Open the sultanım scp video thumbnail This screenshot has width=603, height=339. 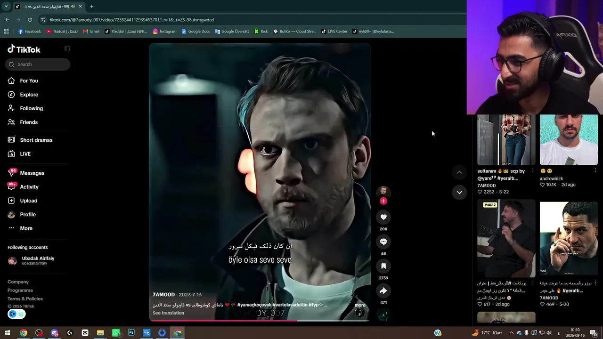[x=506, y=140]
